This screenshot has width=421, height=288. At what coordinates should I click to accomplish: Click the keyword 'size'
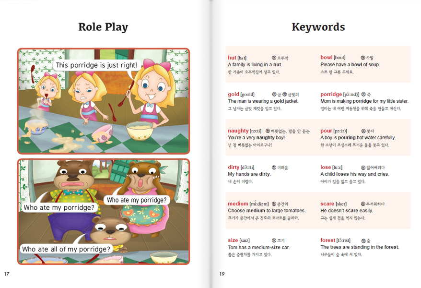point(233,240)
